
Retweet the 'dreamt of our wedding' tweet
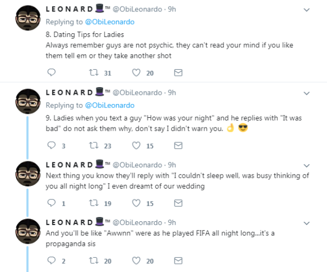pos(94,203)
